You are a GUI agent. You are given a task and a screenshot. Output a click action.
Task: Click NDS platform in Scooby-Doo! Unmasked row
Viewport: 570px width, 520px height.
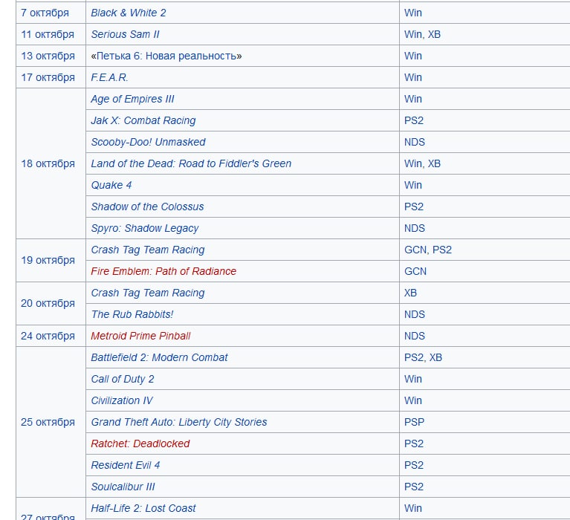coord(415,142)
